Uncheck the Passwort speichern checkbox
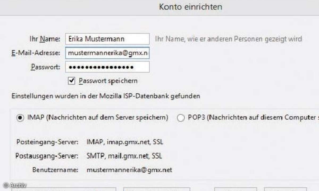Screen dimensions: 319x191 pos(71,81)
